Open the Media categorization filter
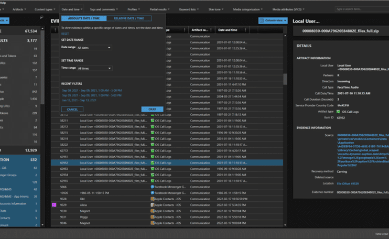Image resolution: width=389 pixels, height=239 pixels. pyautogui.click(x=247, y=9)
